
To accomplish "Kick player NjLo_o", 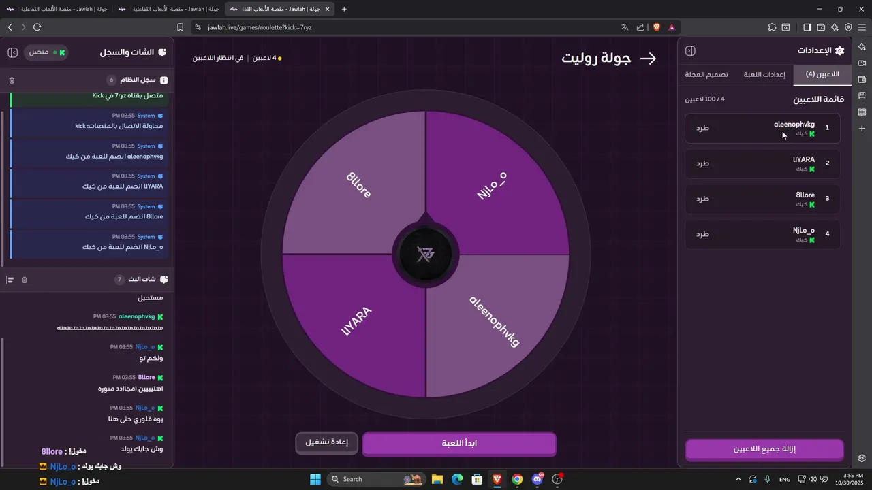I will click(702, 234).
